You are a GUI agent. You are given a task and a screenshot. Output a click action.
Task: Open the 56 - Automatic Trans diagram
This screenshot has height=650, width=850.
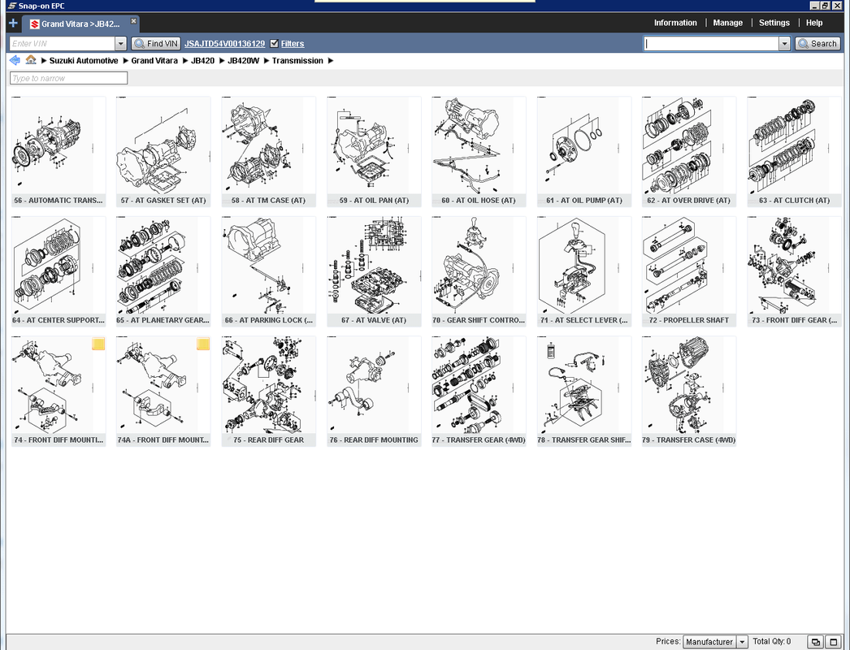pos(59,152)
